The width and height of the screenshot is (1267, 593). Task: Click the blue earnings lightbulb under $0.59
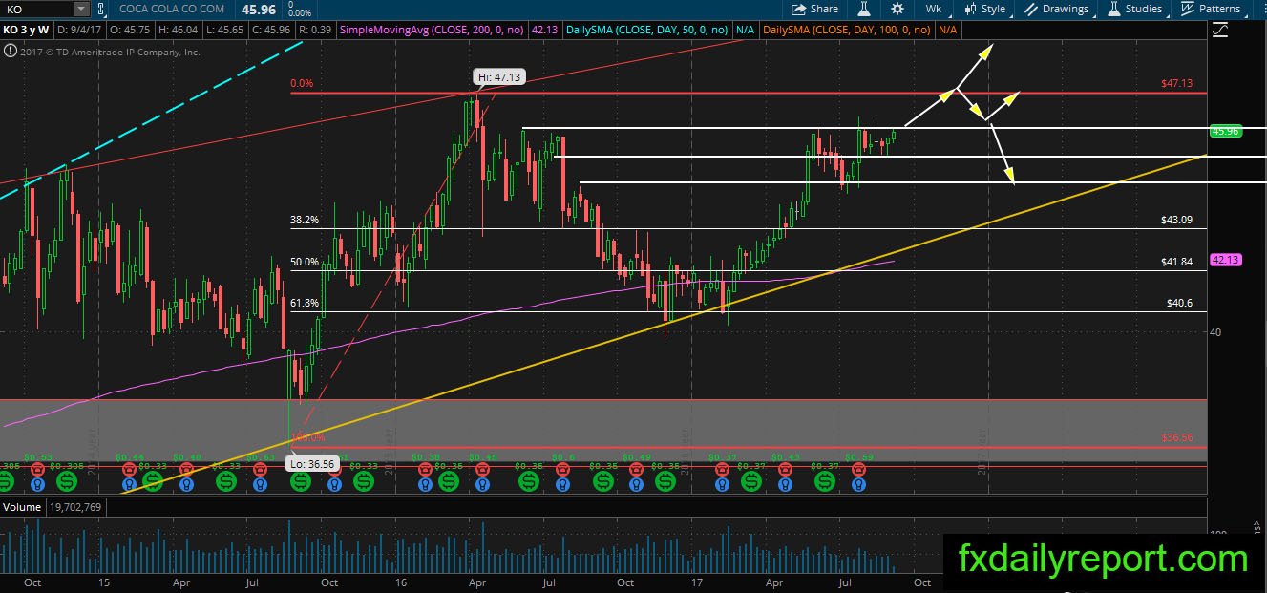point(857,484)
